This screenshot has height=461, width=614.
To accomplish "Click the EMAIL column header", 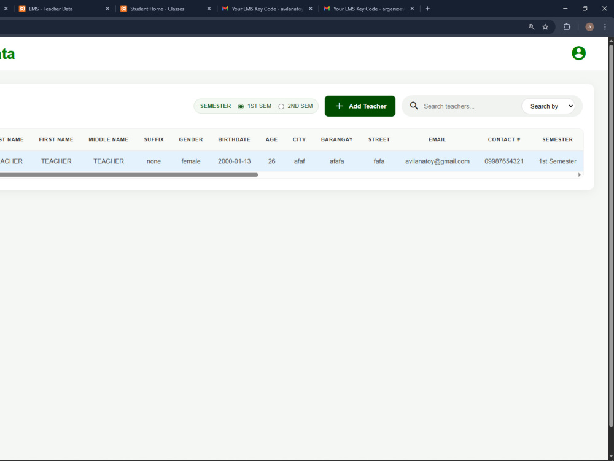I will tap(437, 139).
